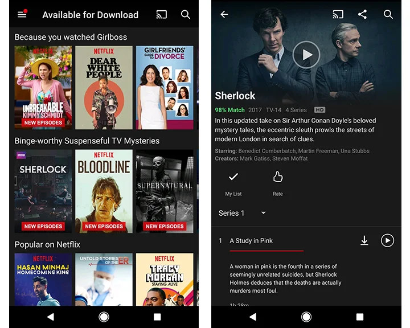Viewport: 410px width, 328px height.
Task: Tap Android home button on left phone
Action: point(104,317)
